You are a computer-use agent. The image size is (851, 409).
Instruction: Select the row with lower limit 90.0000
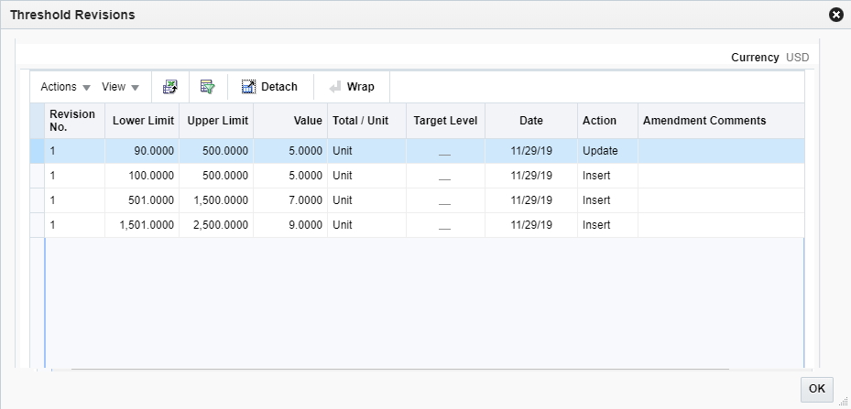click(x=418, y=151)
